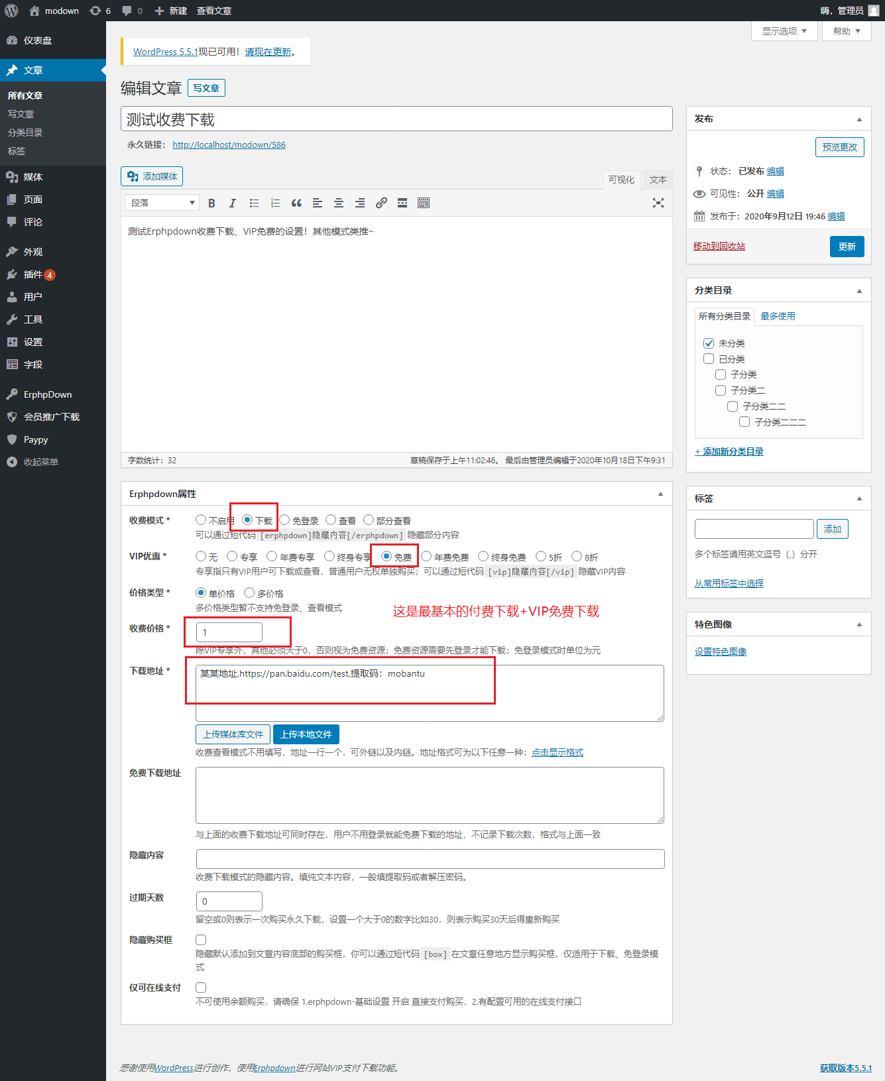Check the 已分类 category checkbox
This screenshot has width=885, height=1081.
[709, 359]
